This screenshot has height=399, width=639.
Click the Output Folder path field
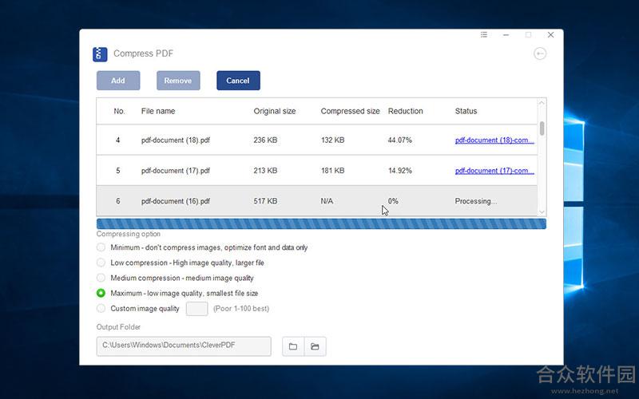(x=184, y=346)
